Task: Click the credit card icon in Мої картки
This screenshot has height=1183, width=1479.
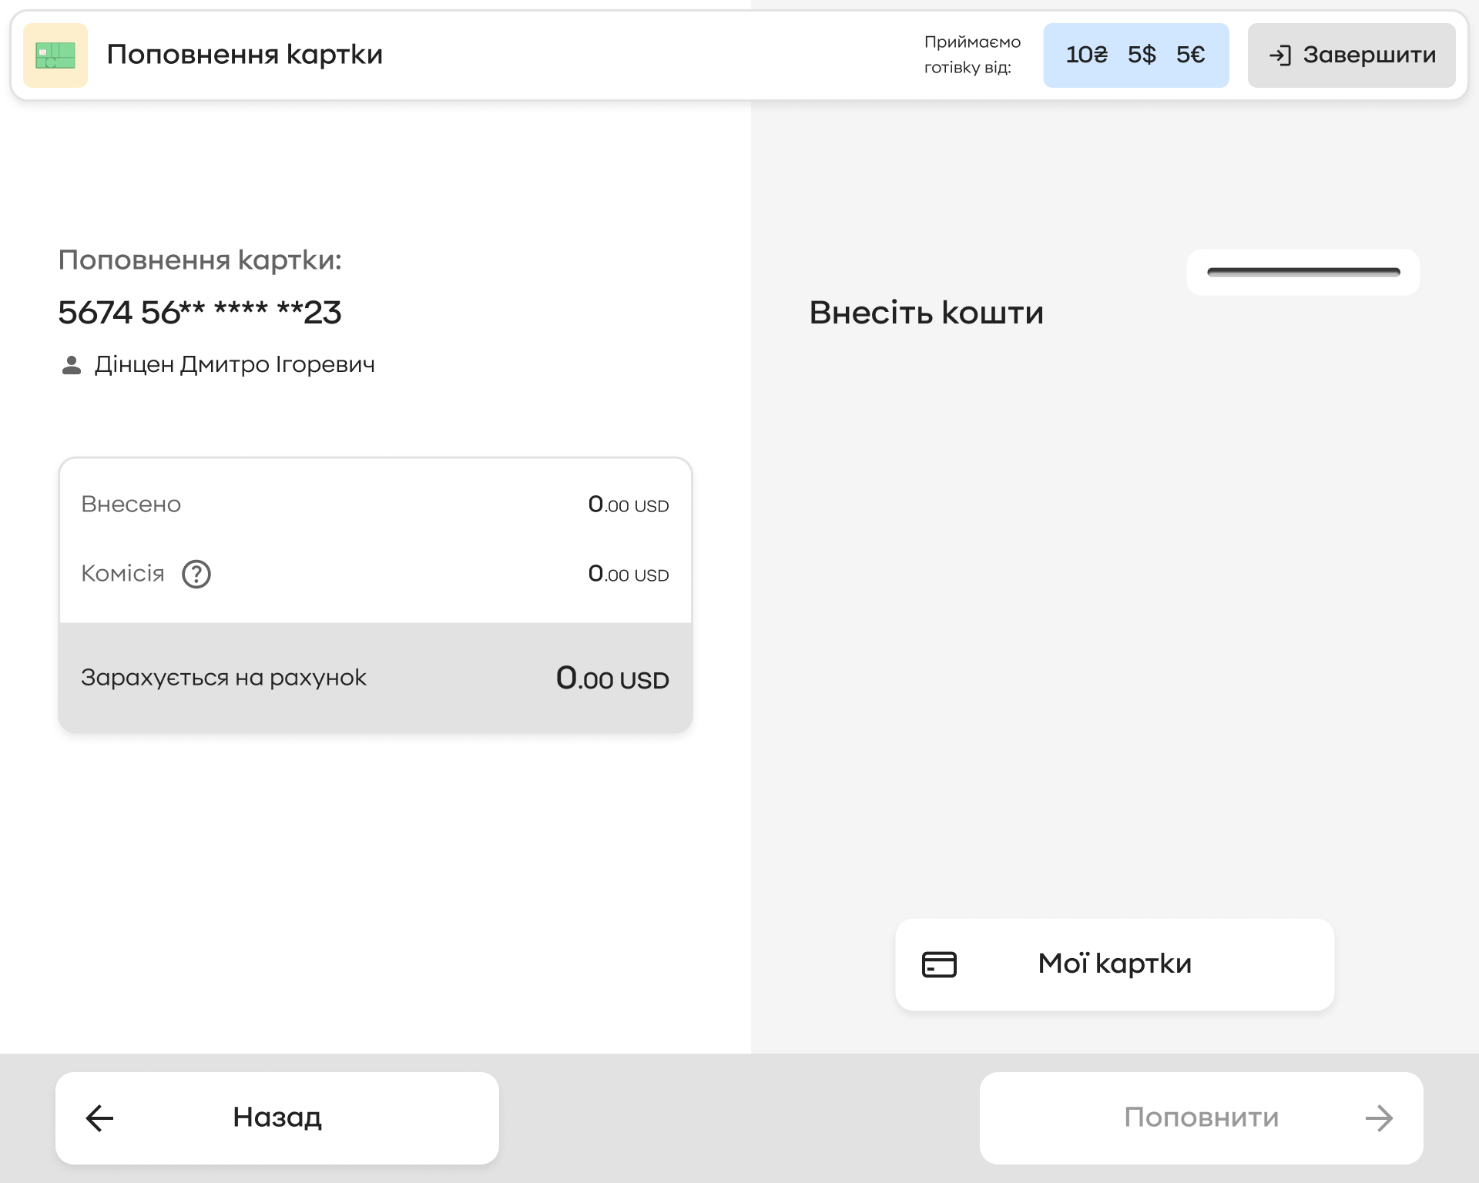Action: [x=939, y=964]
